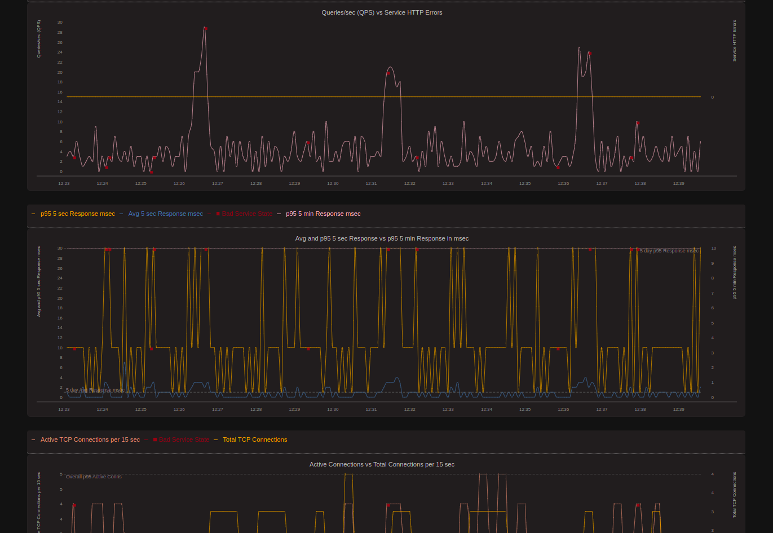Click the "5 day p95 Response msec" annotation label
The image size is (773, 533).
[669, 250]
